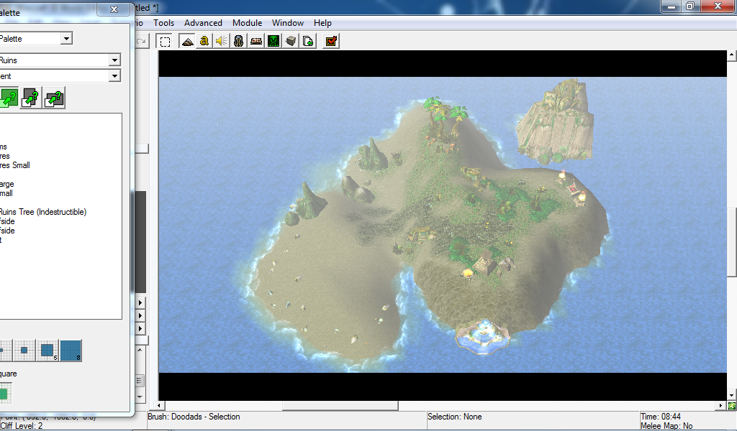Select the 'res Small' list entry
737x431 pixels.
pyautogui.click(x=15, y=165)
